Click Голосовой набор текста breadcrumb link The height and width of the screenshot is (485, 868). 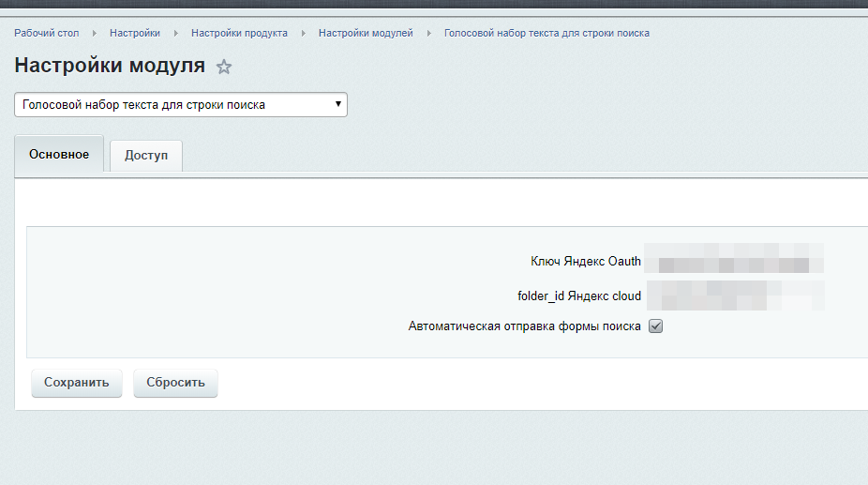(546, 34)
